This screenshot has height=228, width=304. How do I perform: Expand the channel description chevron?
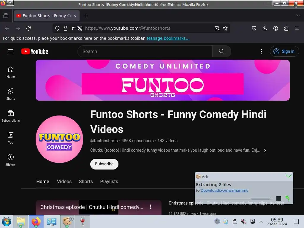[265, 151]
